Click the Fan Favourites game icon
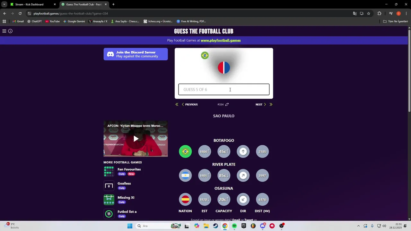The width and height of the screenshot is (411, 231). click(x=109, y=171)
